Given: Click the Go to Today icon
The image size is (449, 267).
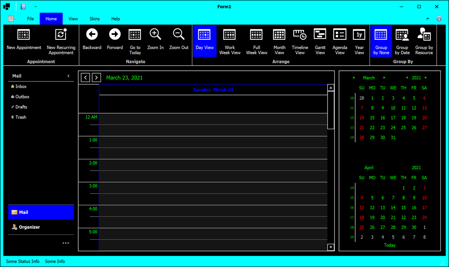Looking at the screenshot, I should [135, 35].
